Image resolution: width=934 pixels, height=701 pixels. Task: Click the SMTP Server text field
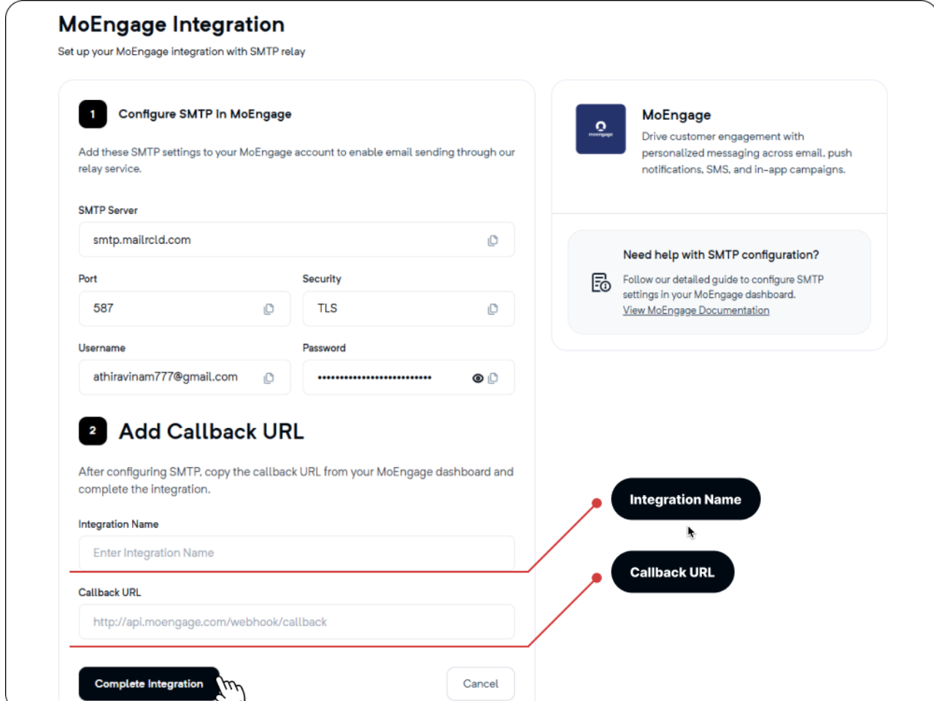[296, 240]
